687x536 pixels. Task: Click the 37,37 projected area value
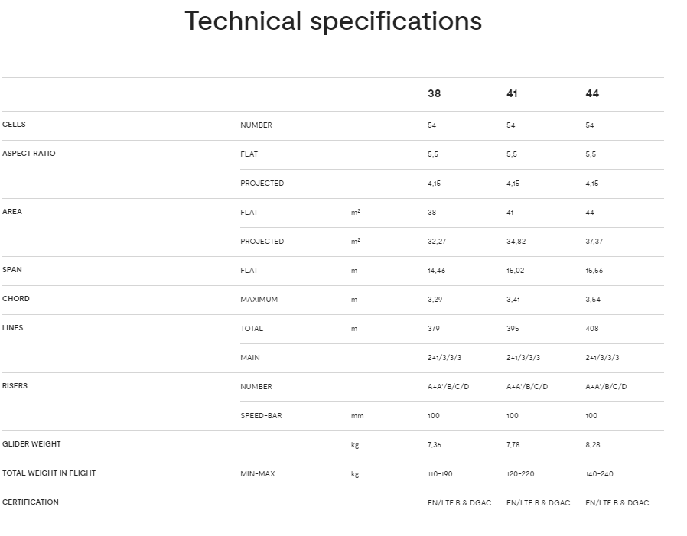594,242
